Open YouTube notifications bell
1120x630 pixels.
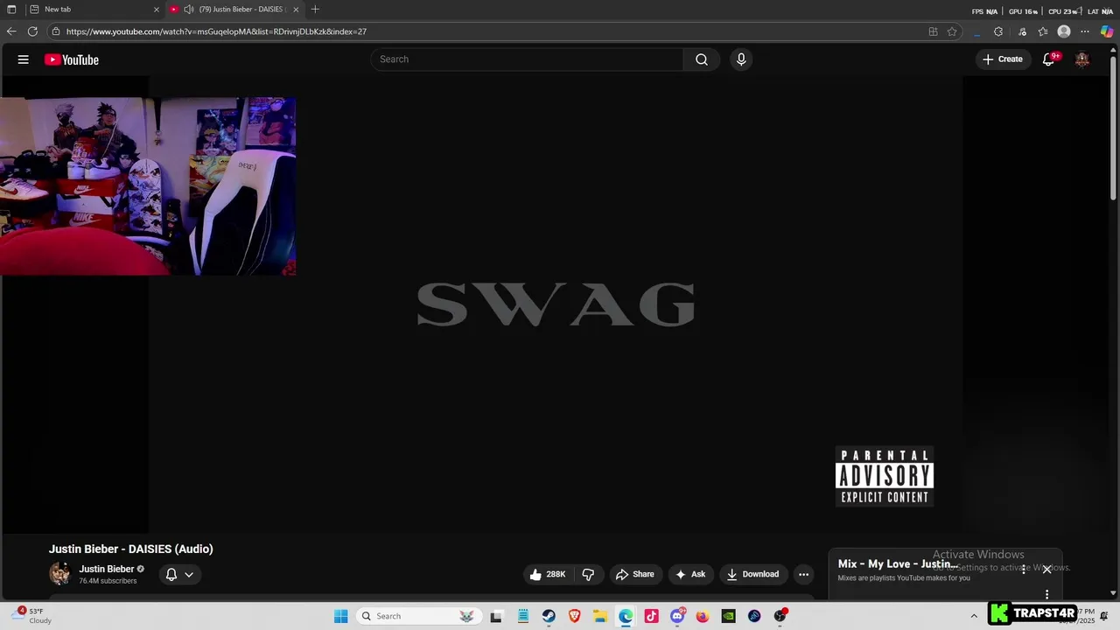click(1048, 59)
